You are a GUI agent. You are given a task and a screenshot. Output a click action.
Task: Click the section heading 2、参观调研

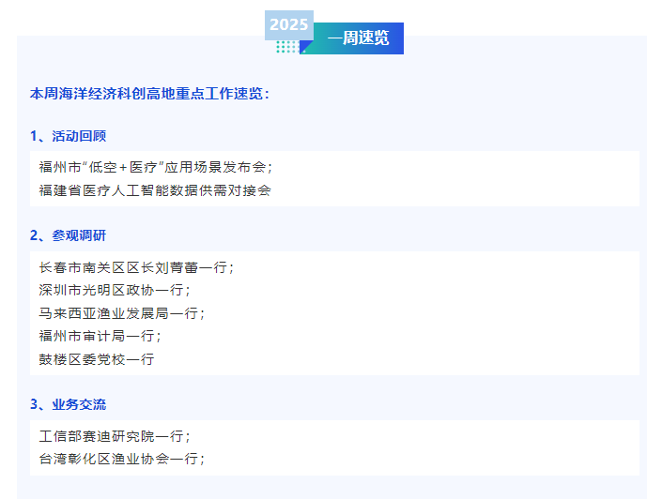[x=69, y=235]
